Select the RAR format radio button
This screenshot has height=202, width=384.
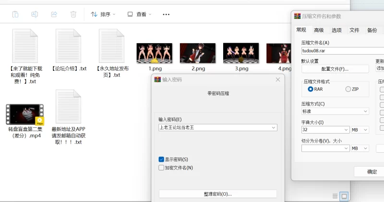(x=310, y=89)
